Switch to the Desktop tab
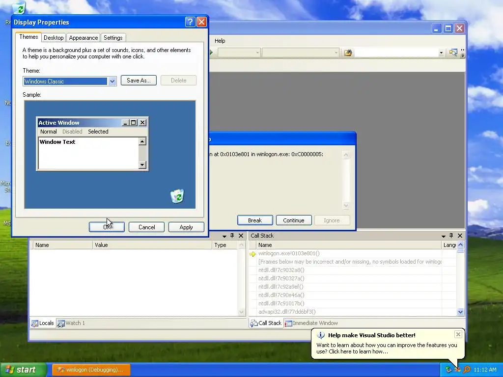Image resolution: width=503 pixels, height=377 pixels. pos(54,37)
